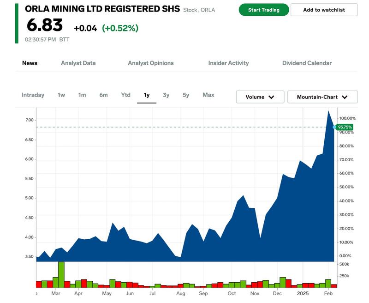The width and height of the screenshot is (369, 303).
Task: View the Insider Activity tab
Action: tap(228, 63)
